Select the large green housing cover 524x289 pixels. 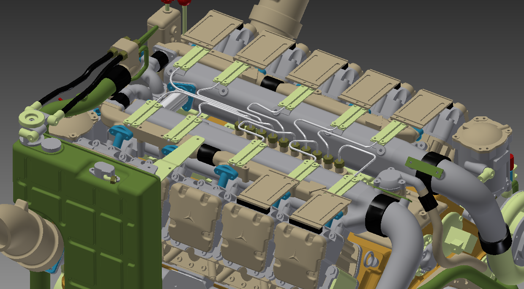85,212
